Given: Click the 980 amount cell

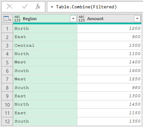Looking at the screenshot, I should click(x=109, y=88).
